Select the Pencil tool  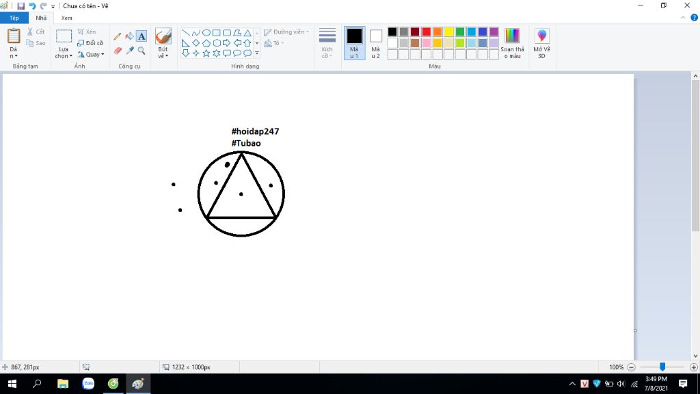click(x=118, y=37)
